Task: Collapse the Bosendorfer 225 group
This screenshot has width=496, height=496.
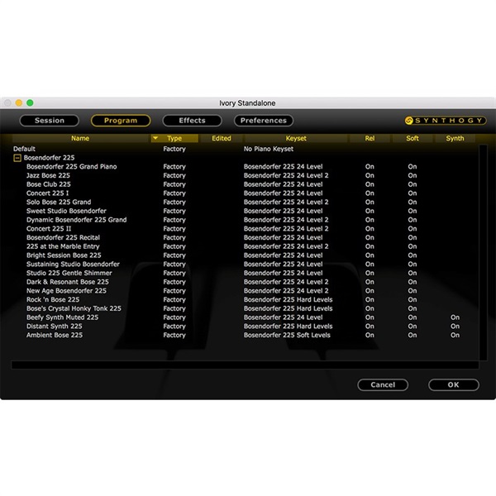Action: pyautogui.click(x=17, y=158)
